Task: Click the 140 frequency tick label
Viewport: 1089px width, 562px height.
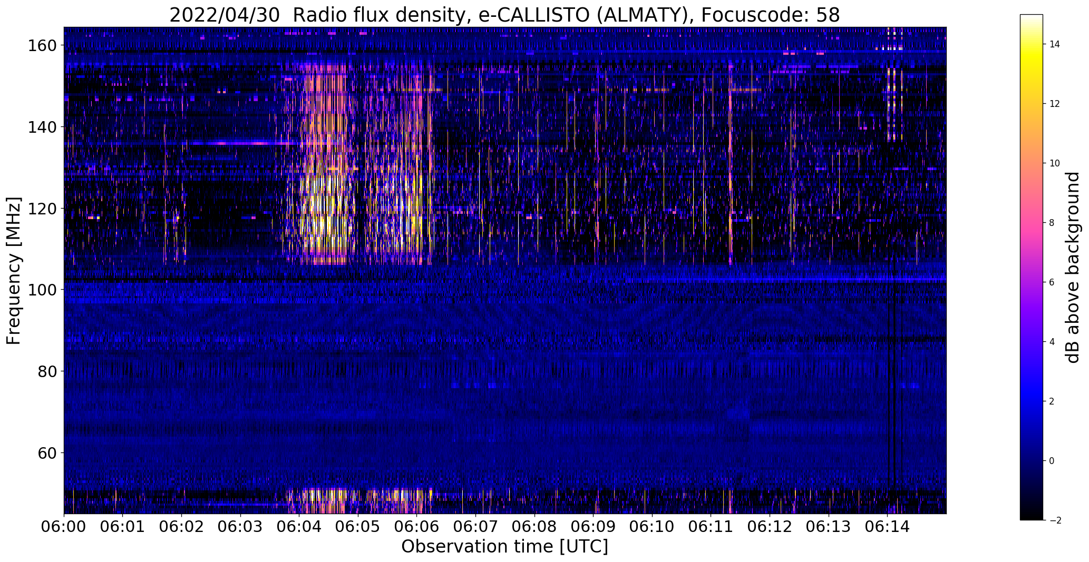Action: 41,127
